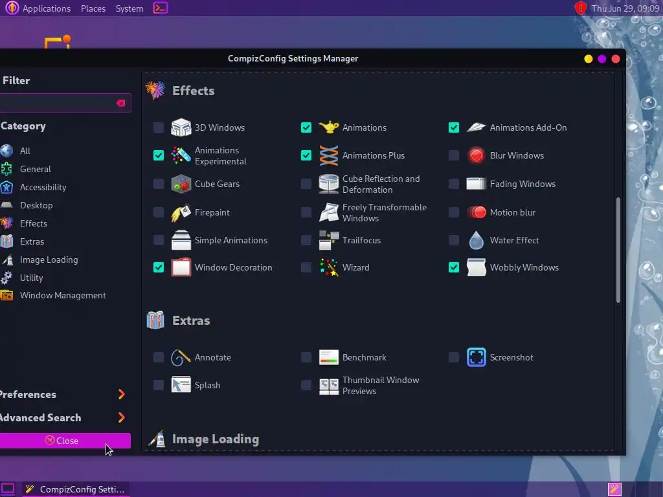
Task: Open the Window Decoration icon
Action: point(181,267)
